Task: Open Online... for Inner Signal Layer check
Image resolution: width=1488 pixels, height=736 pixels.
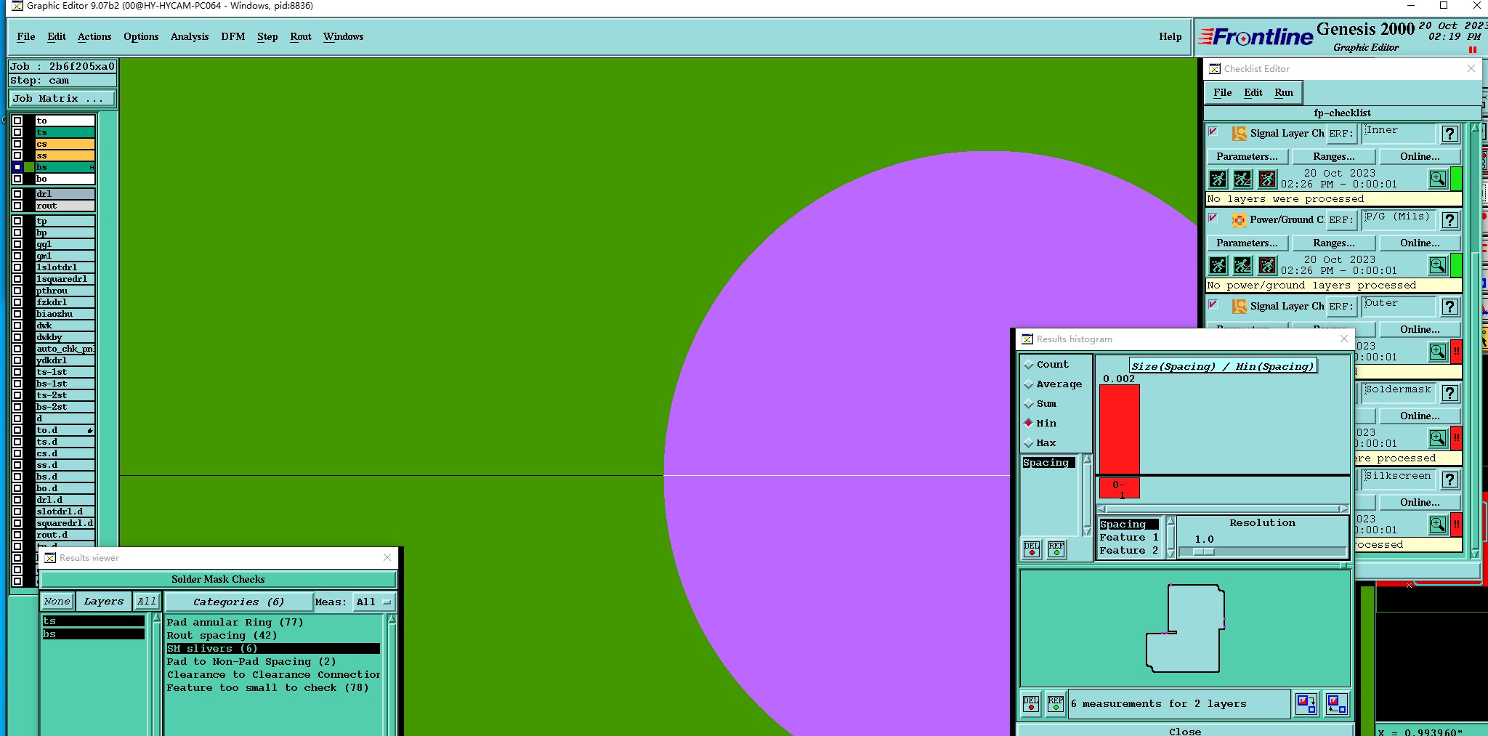Action: pos(1420,157)
